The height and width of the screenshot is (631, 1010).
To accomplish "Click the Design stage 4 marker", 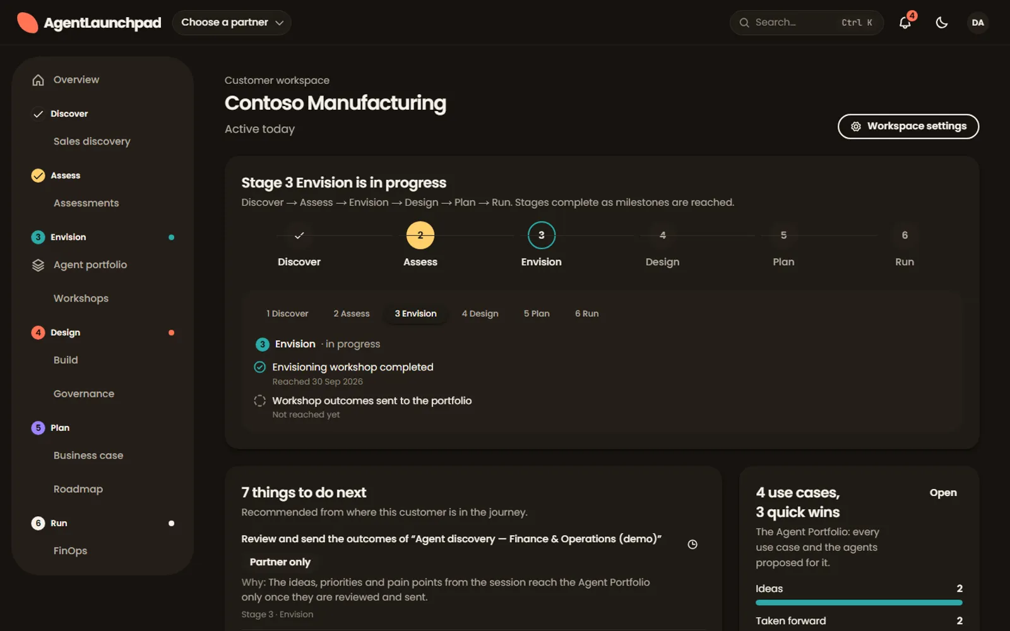I will [x=662, y=235].
